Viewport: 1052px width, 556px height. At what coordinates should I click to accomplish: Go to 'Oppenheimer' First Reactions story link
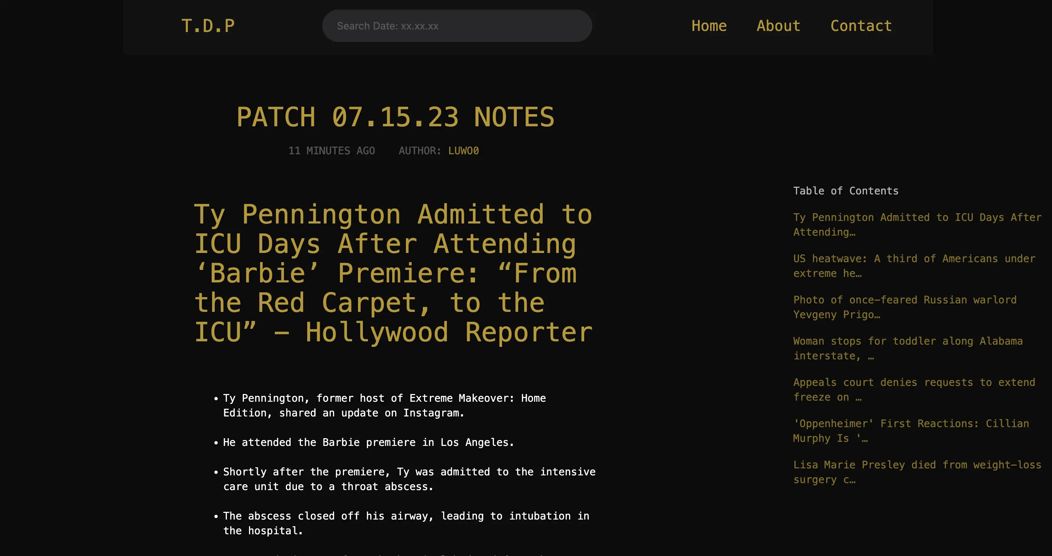click(x=910, y=431)
